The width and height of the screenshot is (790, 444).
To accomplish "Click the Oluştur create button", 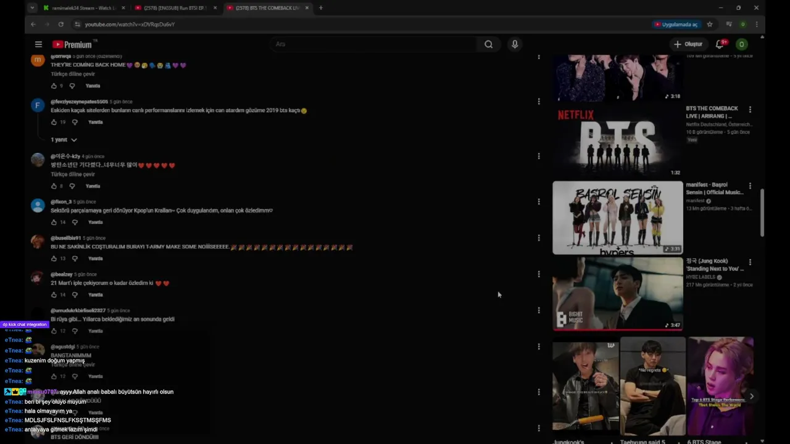I will click(688, 44).
